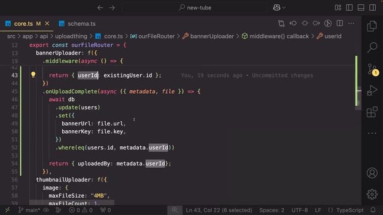Click line number 52 in the gutter
Screen dimensions: 383x215
(x=14, y=148)
